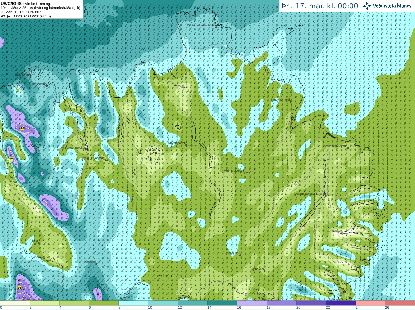Viewport: 415px width, 310px height.
Task: Click the 2–4 m/s light green legend swatch
Action: click(44, 303)
